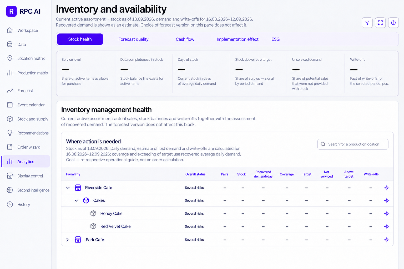Viewport: 404px width, 269px height.
Task: Click the Days of stock card
Action: 201,73
